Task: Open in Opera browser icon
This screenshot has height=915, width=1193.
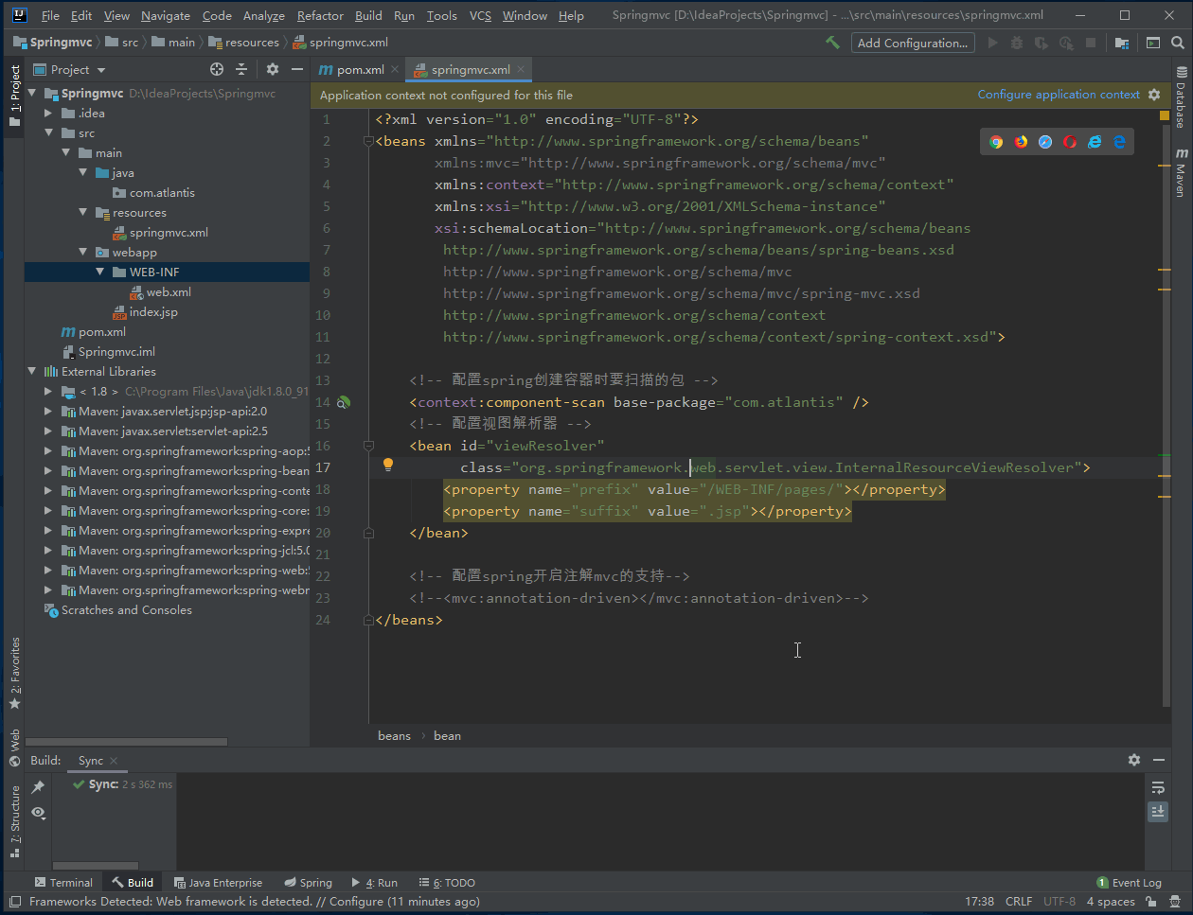Action: (x=1070, y=142)
